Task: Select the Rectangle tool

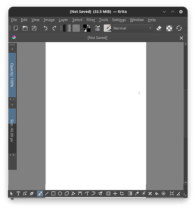Action: pyautogui.click(x=53, y=193)
